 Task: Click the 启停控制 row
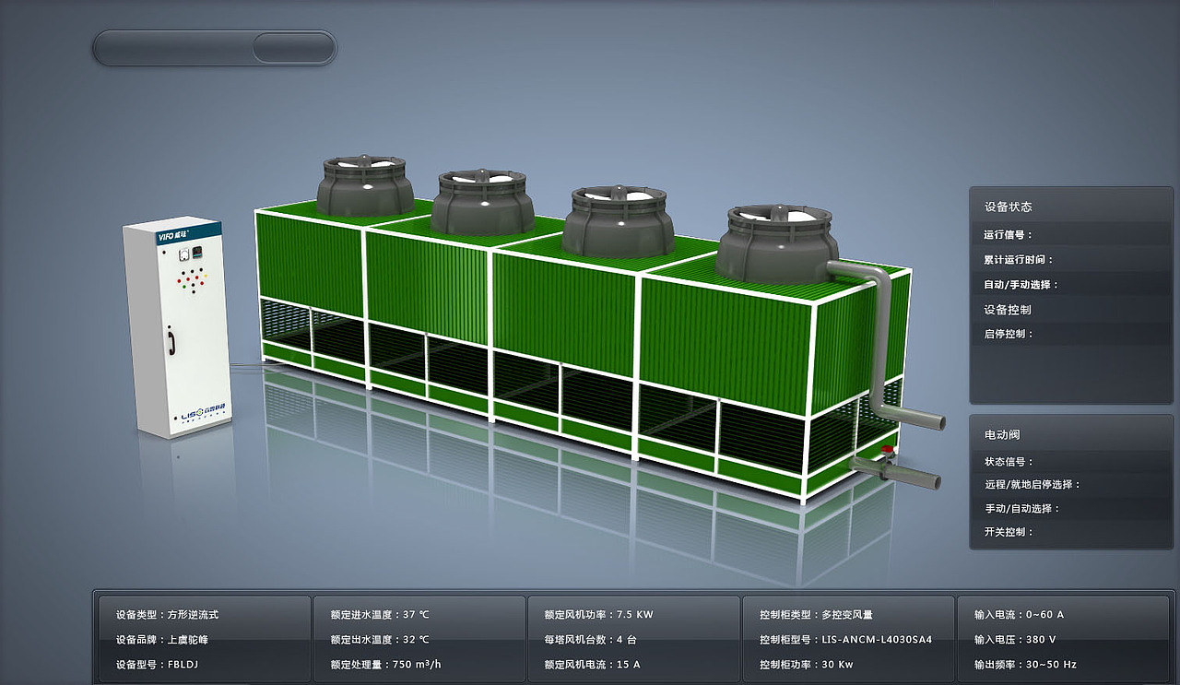pyautogui.click(x=1070, y=335)
